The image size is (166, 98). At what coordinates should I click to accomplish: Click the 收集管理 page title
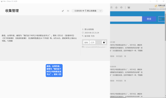click(x=12, y=11)
